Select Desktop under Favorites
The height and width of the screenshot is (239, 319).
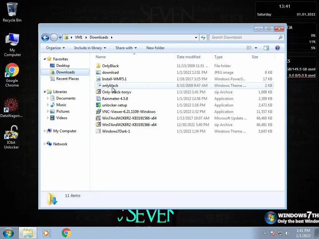coord(63,66)
